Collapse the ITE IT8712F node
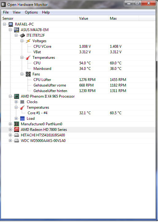The width and height of the screenshot is (158, 222). pos(16,35)
